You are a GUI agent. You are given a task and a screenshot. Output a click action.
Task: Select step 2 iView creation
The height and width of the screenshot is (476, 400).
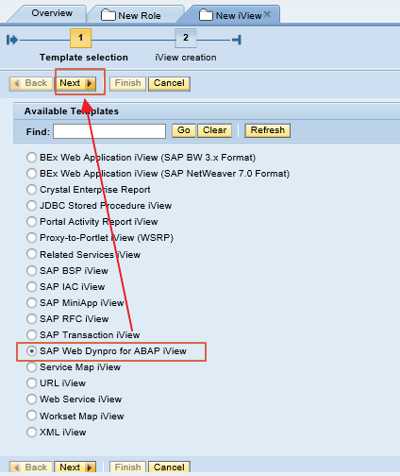click(x=186, y=38)
